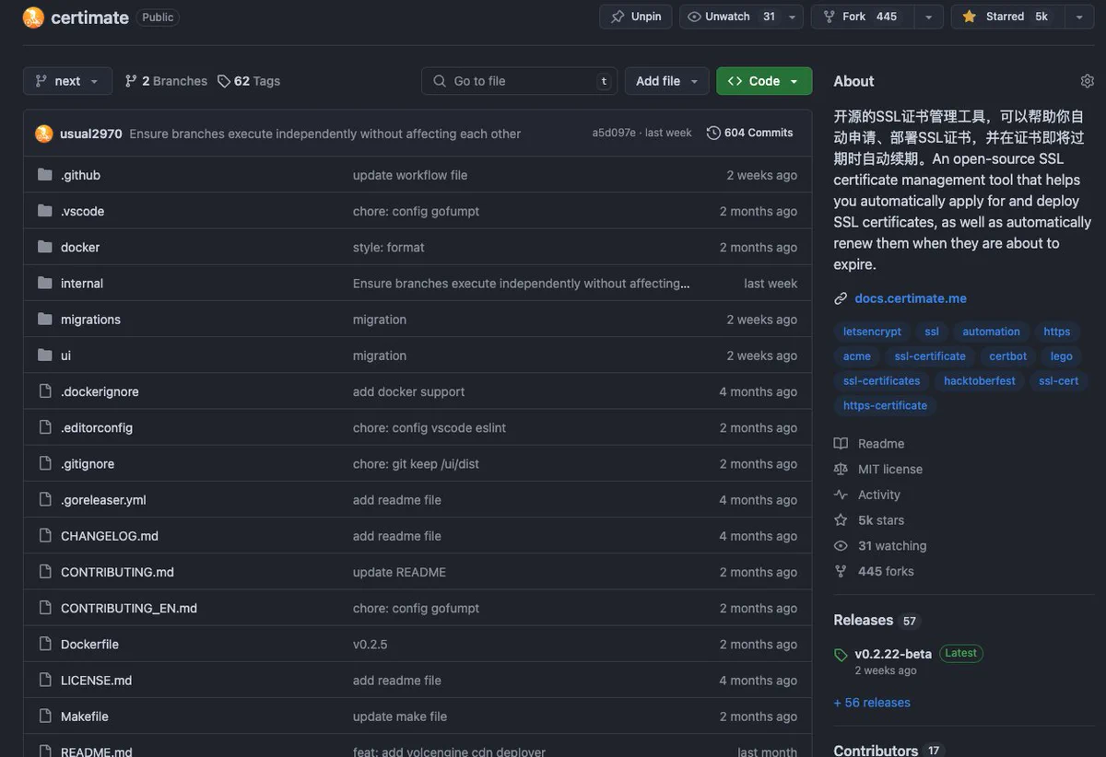Click 'chore: config vscode eslint' commit message
Image resolution: width=1106 pixels, height=757 pixels.
[x=429, y=427]
